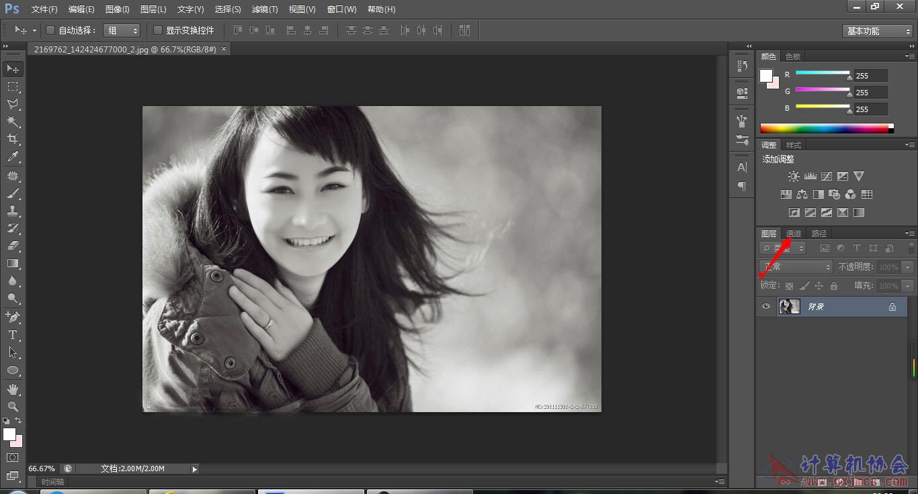Viewport: 918px width, 494px height.
Task: Select the Move tool in the toolbox
Action: coord(13,69)
